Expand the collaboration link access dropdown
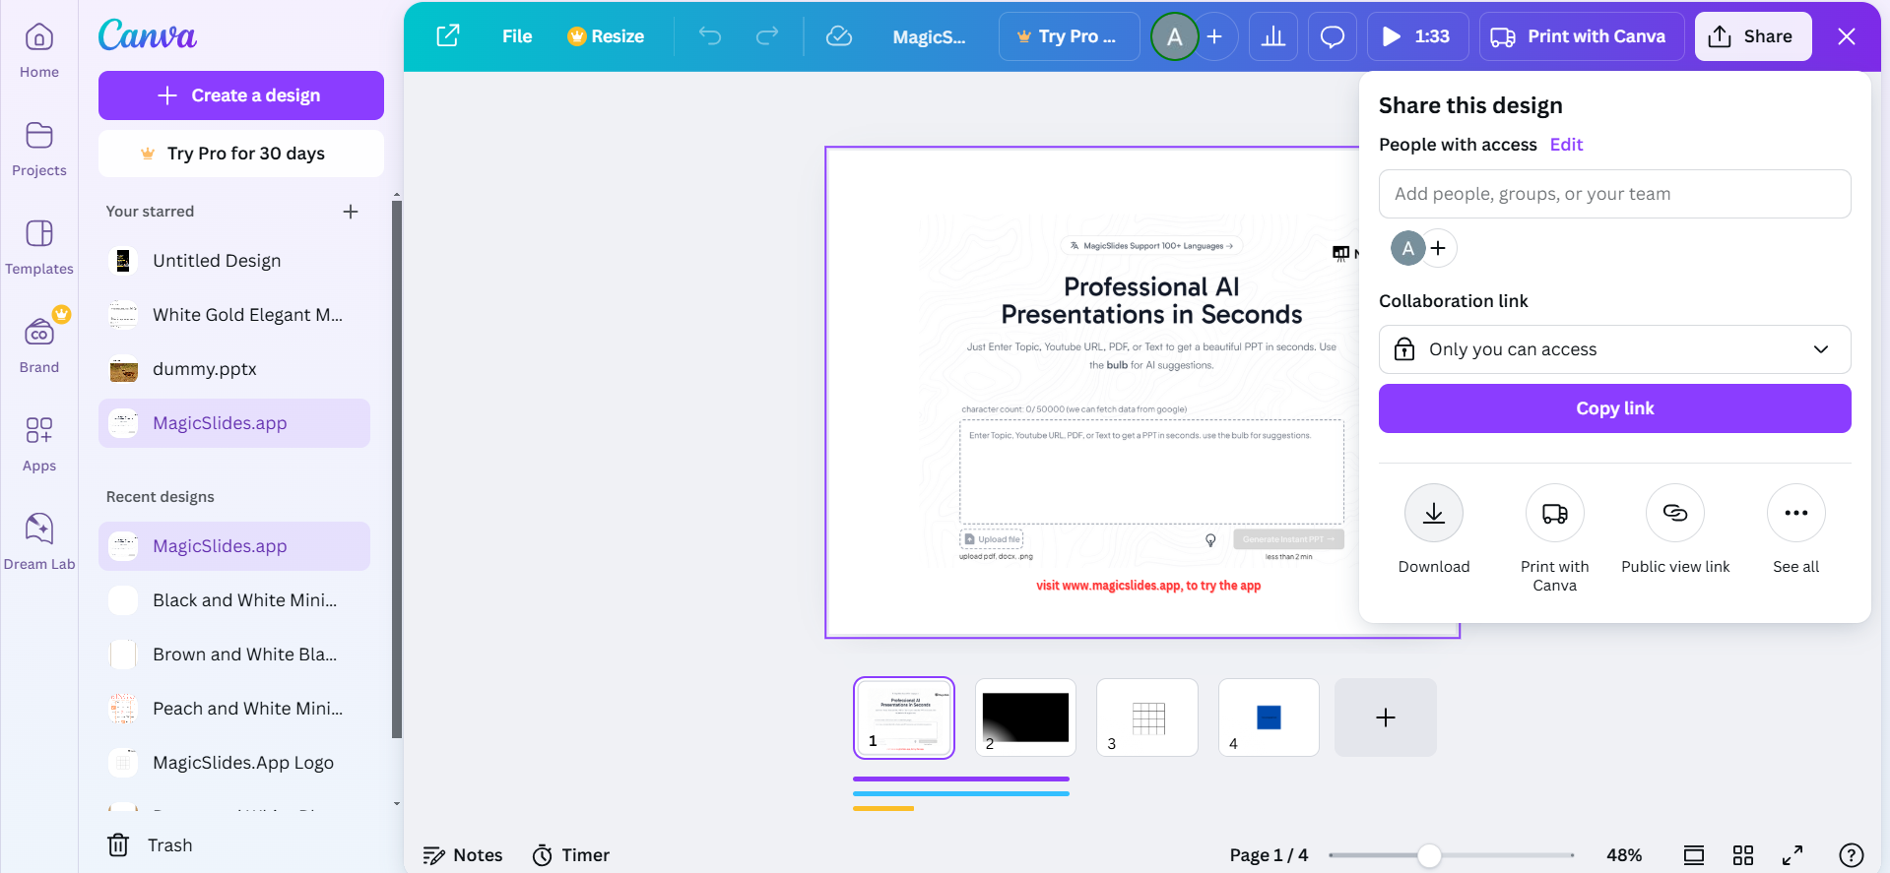The height and width of the screenshot is (873, 1890). tap(1615, 349)
